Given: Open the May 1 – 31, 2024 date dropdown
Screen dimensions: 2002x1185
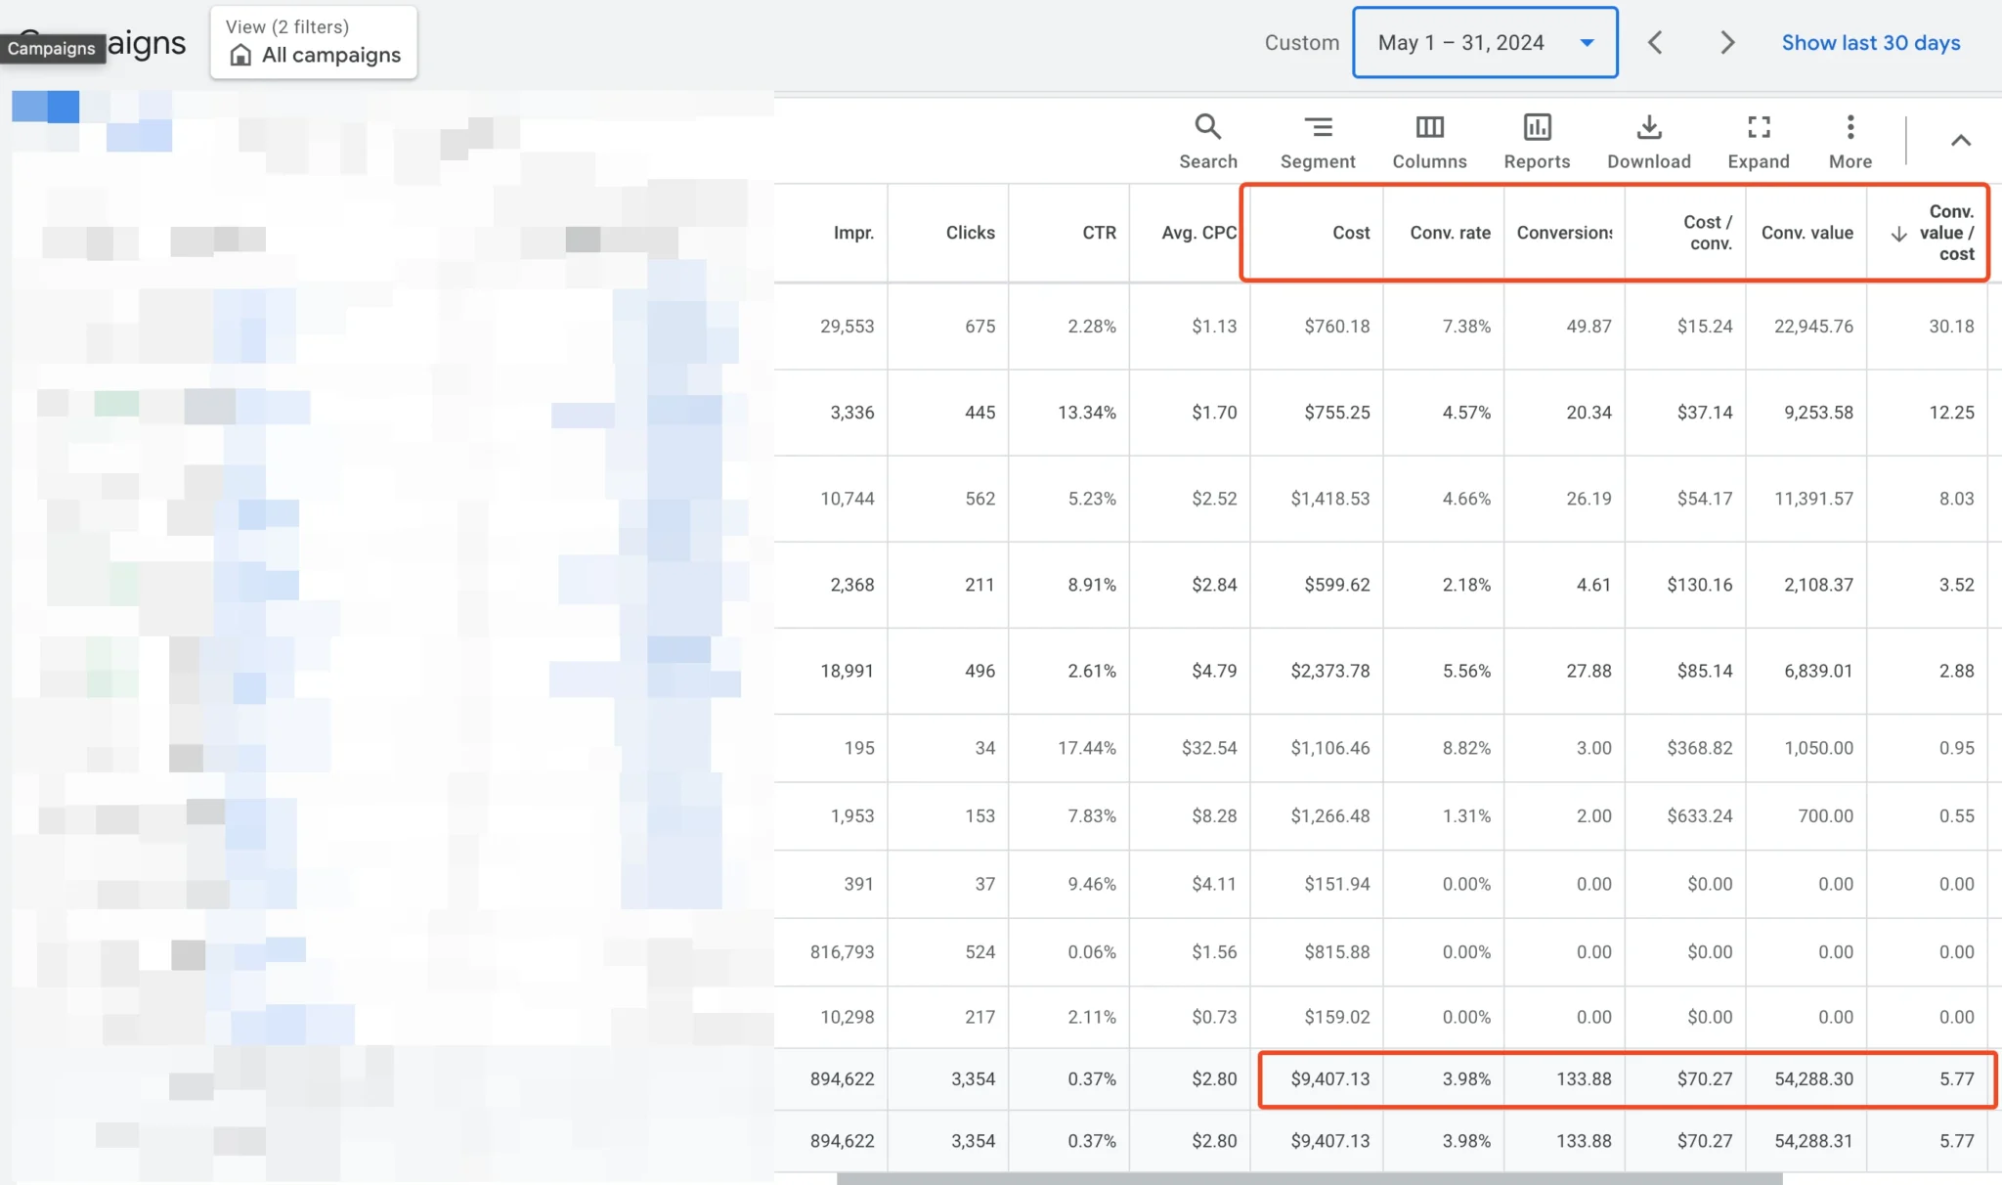Looking at the screenshot, I should pos(1484,43).
